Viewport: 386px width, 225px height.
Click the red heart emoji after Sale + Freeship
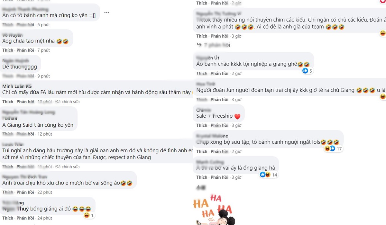point(237,116)
